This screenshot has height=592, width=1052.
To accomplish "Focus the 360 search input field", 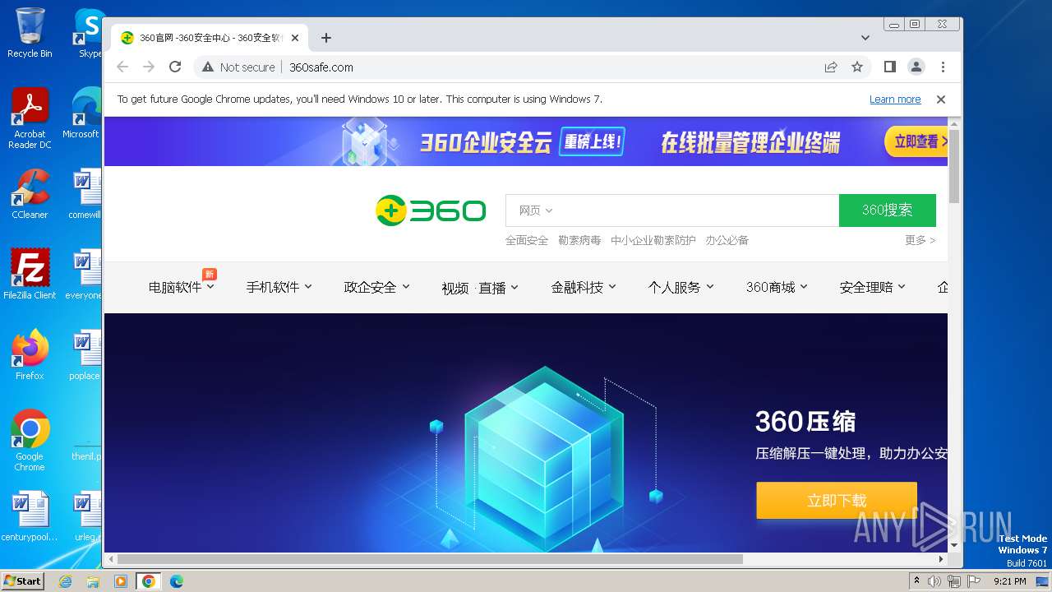I will point(672,210).
